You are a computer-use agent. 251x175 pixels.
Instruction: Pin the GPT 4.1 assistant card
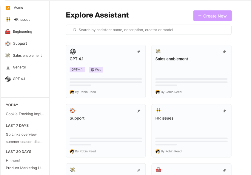click(139, 51)
